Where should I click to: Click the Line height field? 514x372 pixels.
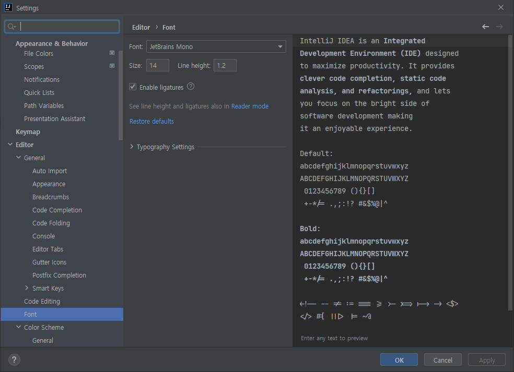tap(225, 66)
